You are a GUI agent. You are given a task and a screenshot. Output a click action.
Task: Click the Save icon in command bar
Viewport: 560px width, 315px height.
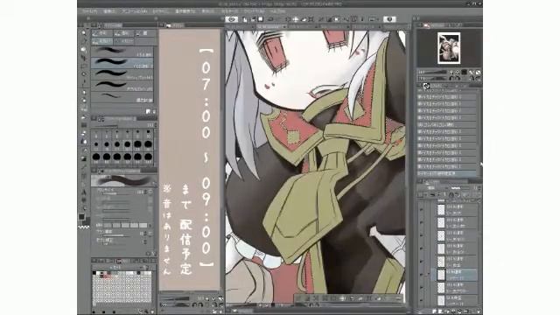[261, 19]
